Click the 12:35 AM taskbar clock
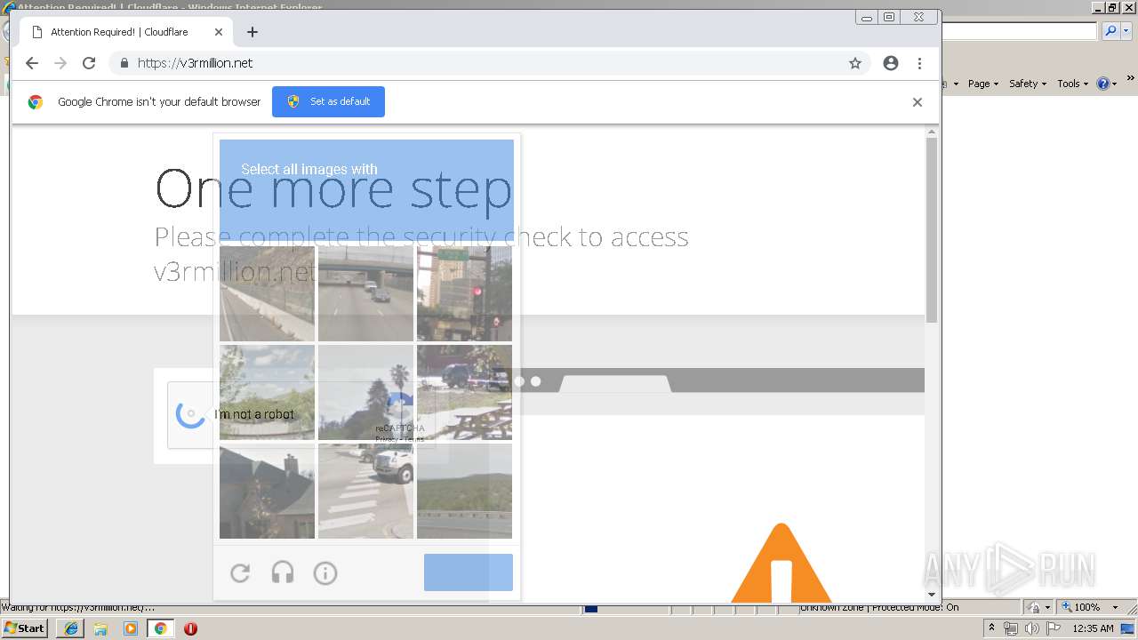Screen dimensions: 1138x640 pyautogui.click(x=1093, y=628)
